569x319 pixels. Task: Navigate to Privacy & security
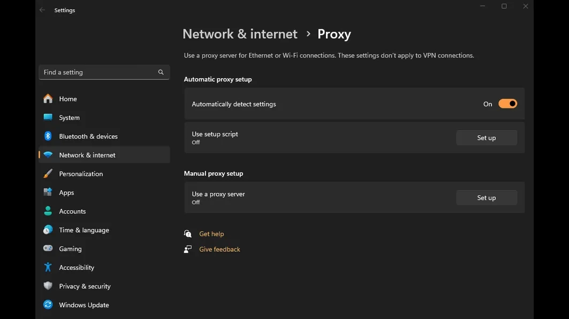pyautogui.click(x=85, y=286)
